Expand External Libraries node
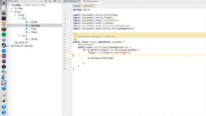 [x=8, y=46]
